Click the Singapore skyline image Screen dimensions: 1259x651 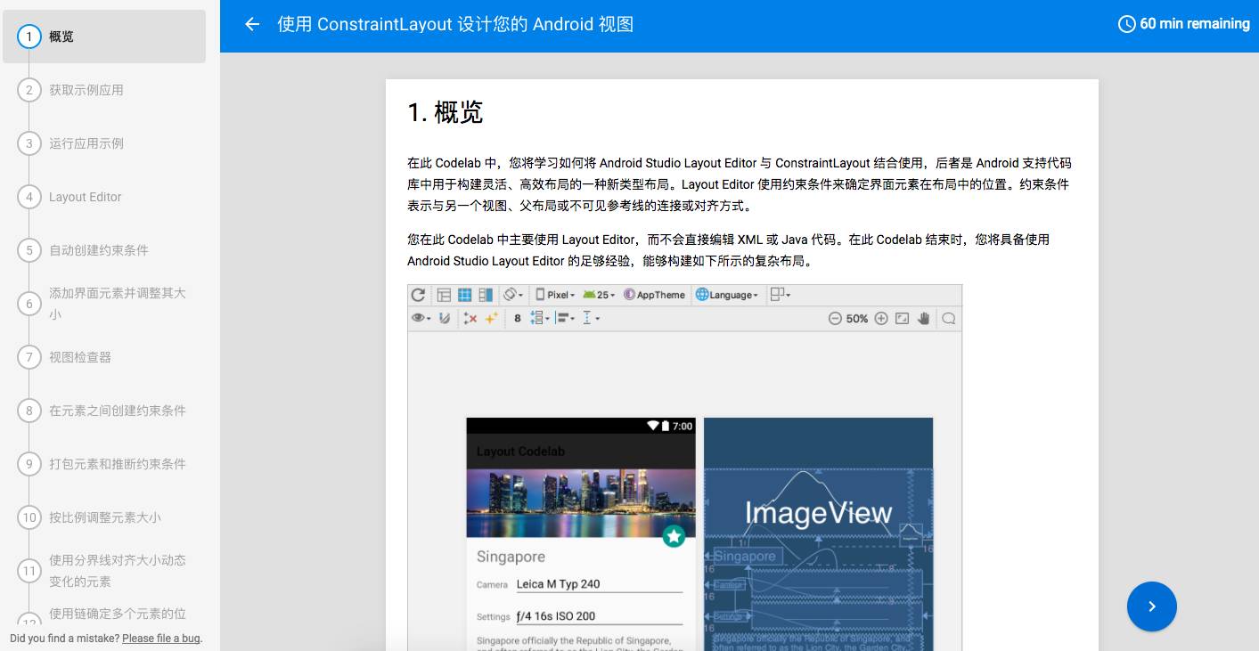580,503
